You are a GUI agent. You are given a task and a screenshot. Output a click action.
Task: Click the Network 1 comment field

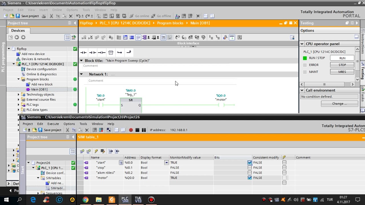pyautogui.click(x=162, y=81)
